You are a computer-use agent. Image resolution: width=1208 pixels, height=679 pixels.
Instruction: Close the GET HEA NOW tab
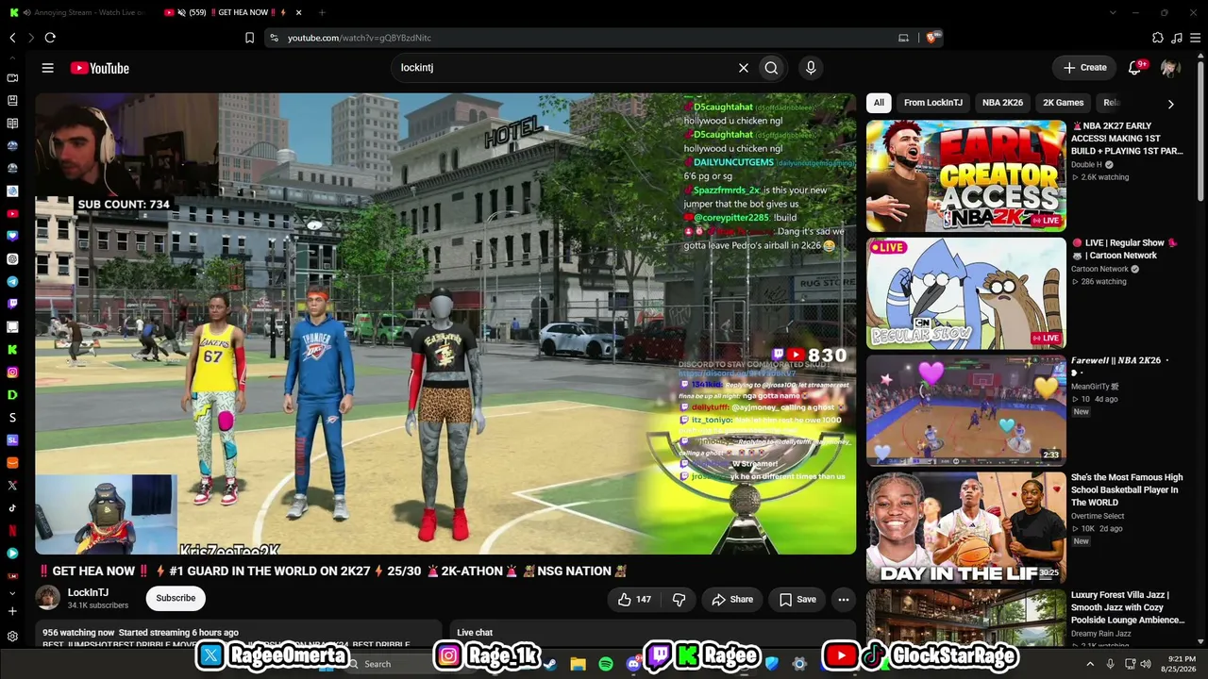pos(298,12)
